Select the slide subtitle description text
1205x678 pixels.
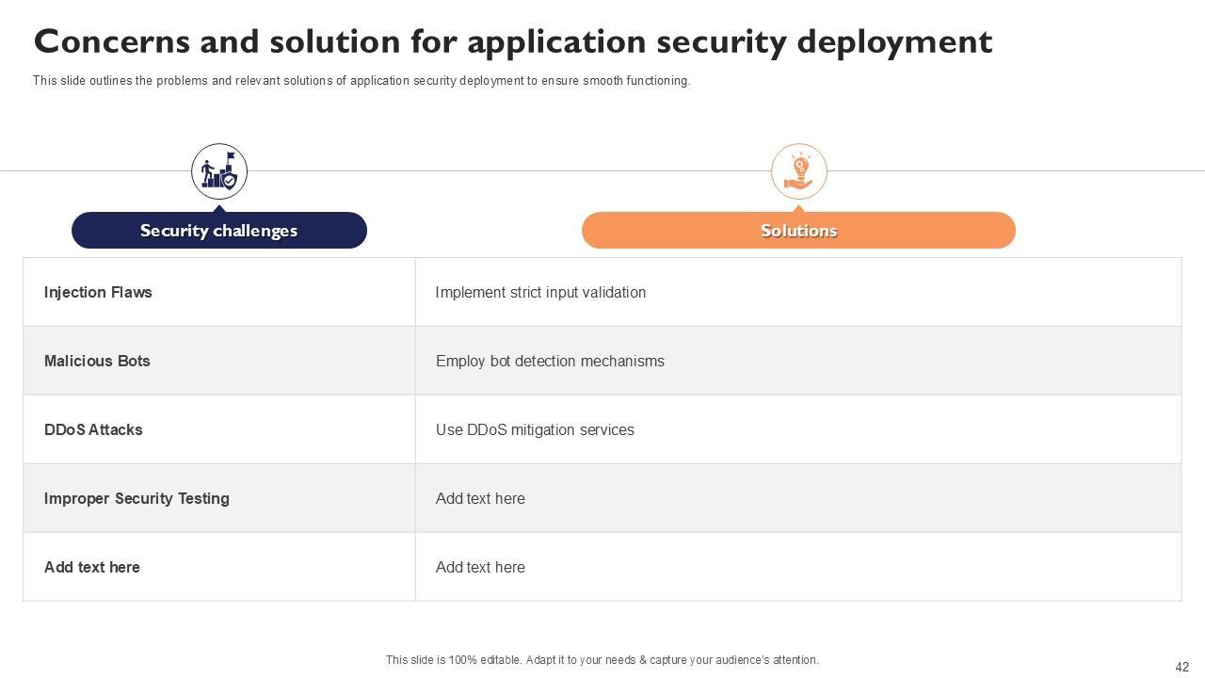tap(361, 81)
